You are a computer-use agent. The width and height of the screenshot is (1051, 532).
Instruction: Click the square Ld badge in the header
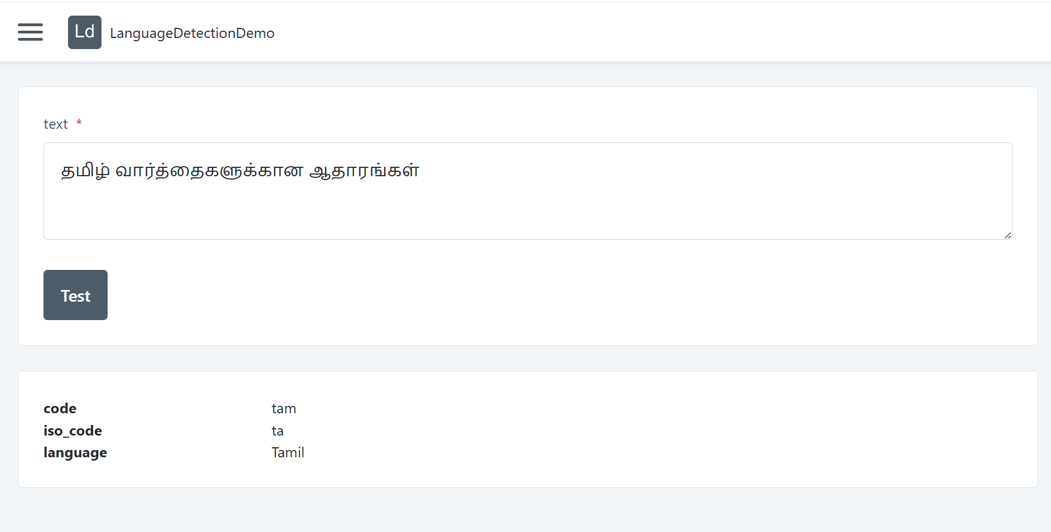point(84,32)
